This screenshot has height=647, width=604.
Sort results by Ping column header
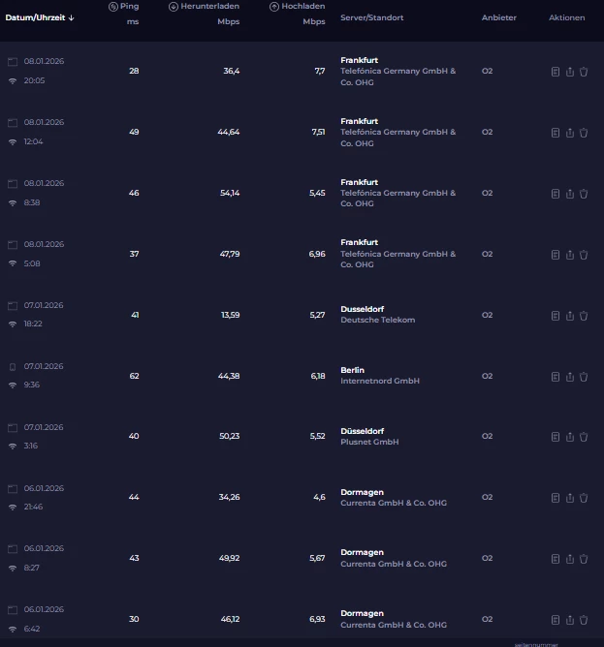(127, 7)
